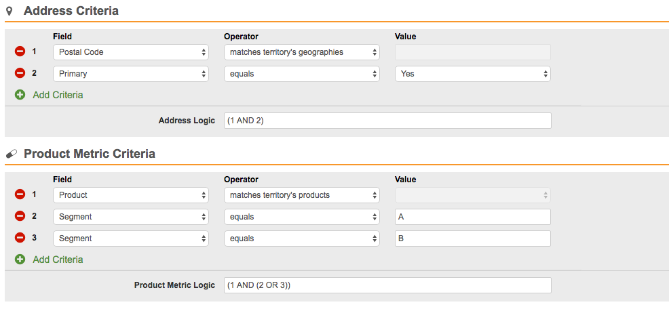Screen dimensions: 669x311
Task: Open the Product field dropdown
Action: click(x=130, y=195)
